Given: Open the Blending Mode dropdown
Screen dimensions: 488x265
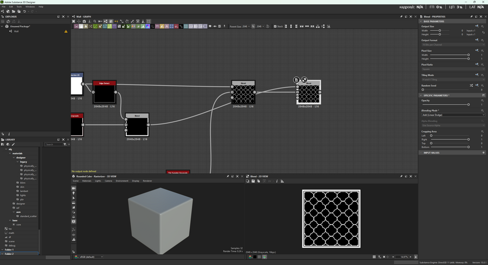Looking at the screenshot, I should (453, 115).
